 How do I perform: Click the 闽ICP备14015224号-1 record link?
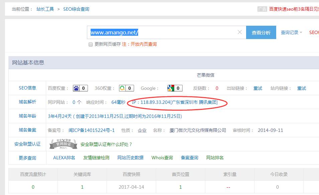pos(92,130)
